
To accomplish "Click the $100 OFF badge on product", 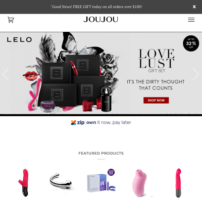I will (111, 172).
